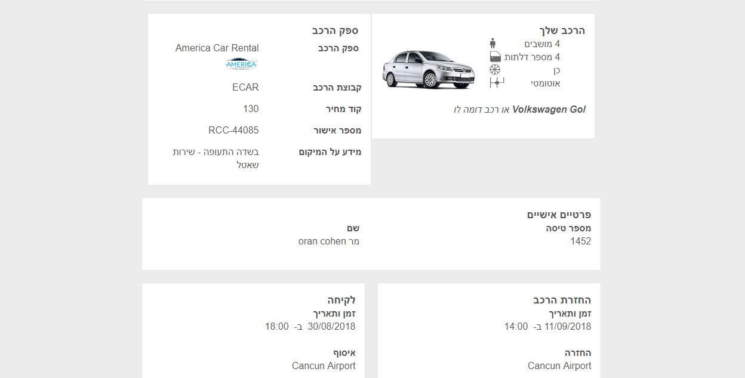Click the flight number 1452

pos(581,241)
